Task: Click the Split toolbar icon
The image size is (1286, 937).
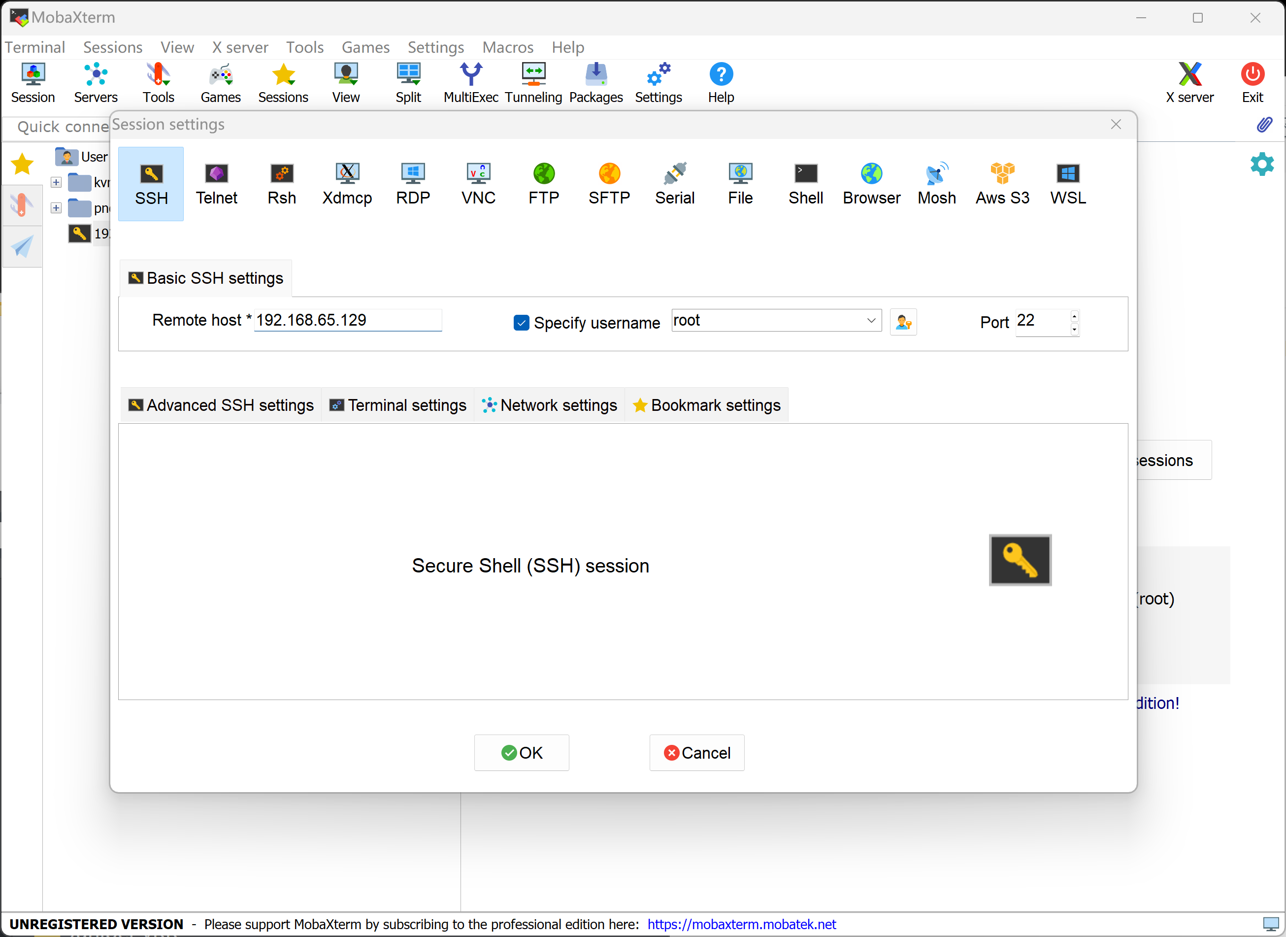Action: click(408, 83)
